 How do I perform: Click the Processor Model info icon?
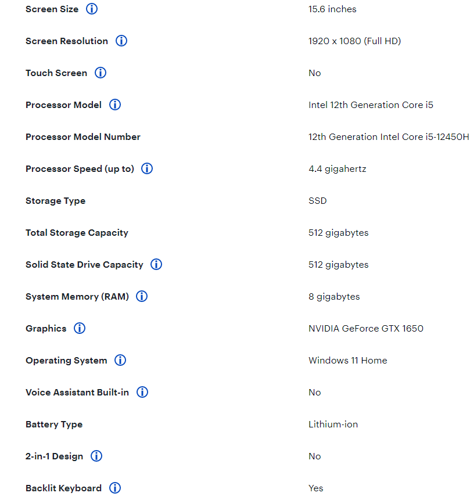115,105
